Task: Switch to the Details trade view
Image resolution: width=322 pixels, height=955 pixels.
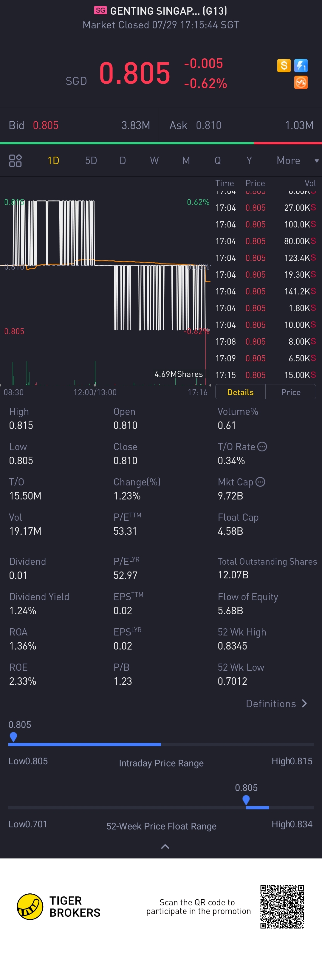Action: click(240, 392)
